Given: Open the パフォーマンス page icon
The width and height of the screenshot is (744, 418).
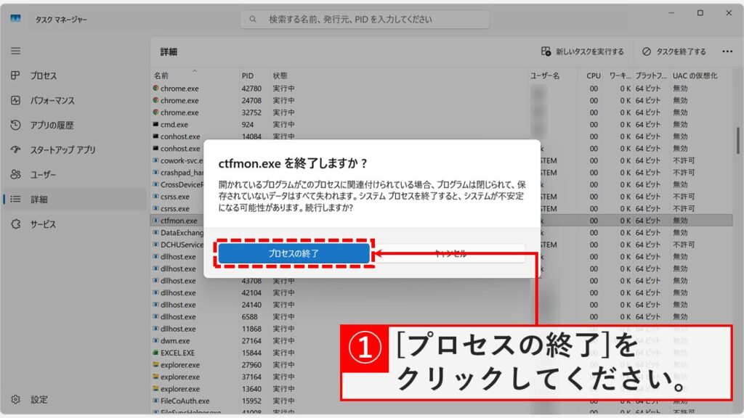Looking at the screenshot, I should (16, 100).
